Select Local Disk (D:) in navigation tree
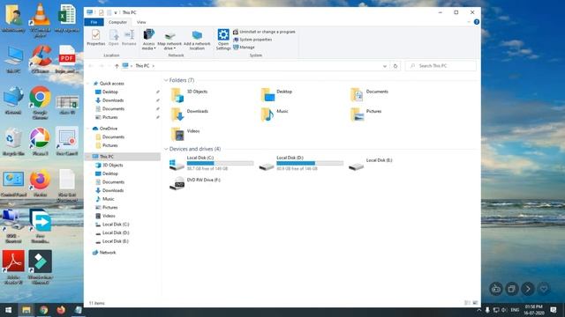The width and height of the screenshot is (565, 317). (112, 232)
